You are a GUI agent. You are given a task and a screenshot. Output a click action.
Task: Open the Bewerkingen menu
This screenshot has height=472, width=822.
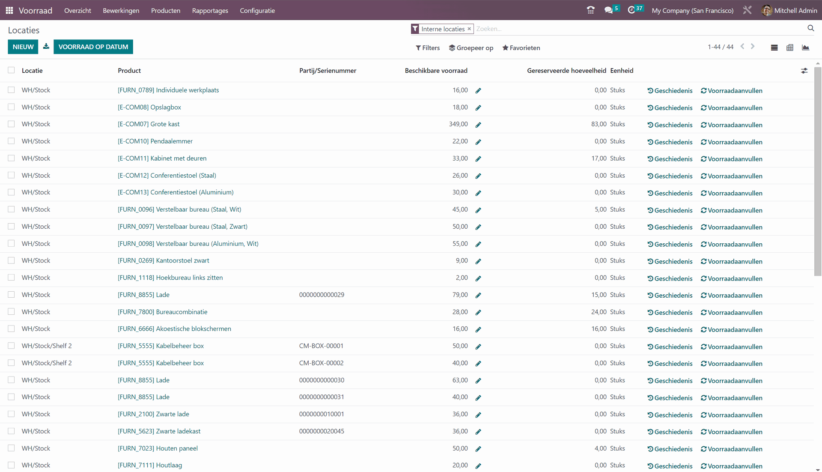click(x=121, y=10)
